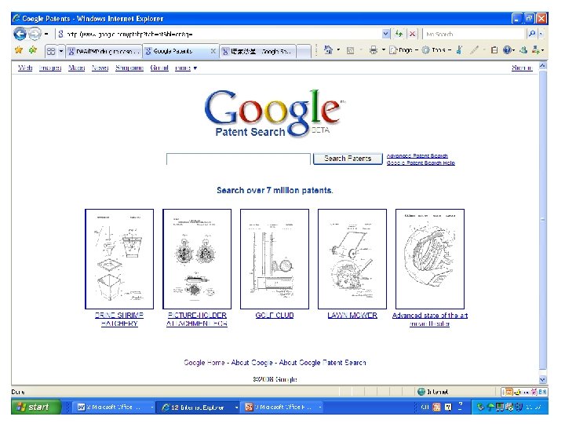This screenshot has height=424, width=565.
Task: Open the Quick Tabs grid icon
Action: click(51, 51)
